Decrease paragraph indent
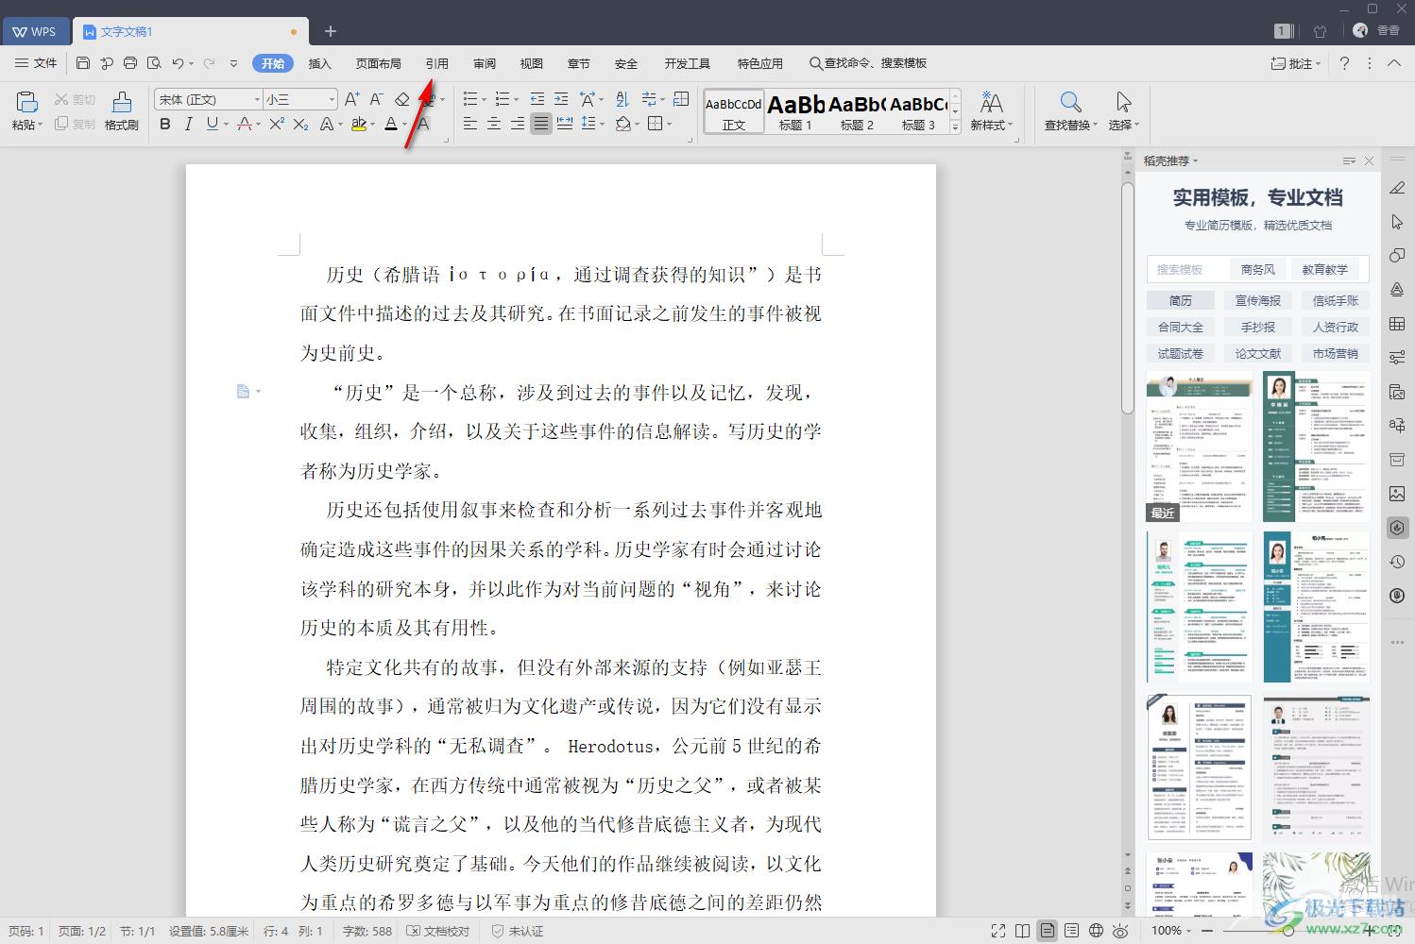This screenshot has height=944, width=1415. (x=537, y=99)
